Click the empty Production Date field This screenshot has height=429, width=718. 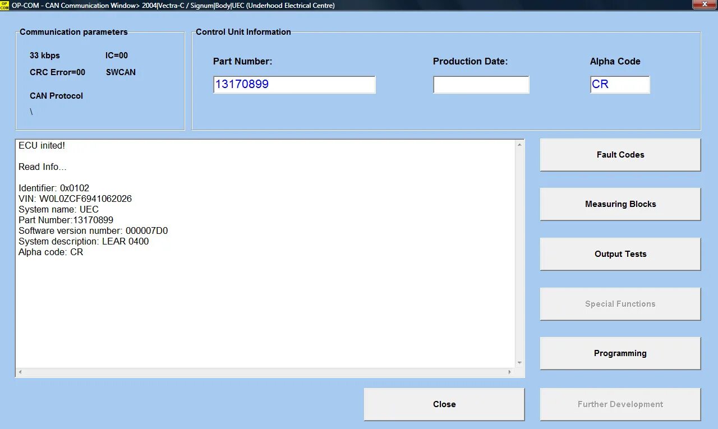click(x=481, y=85)
